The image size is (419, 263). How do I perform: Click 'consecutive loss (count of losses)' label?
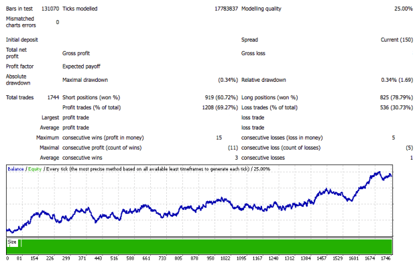point(281,148)
